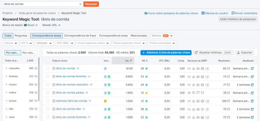Select Correspondência de frase tab

[x=80, y=36]
